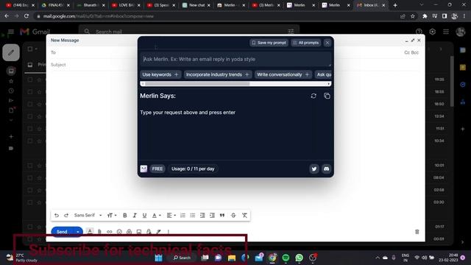
Task: Click the chips horizontal scrollbar
Action: point(197,84)
